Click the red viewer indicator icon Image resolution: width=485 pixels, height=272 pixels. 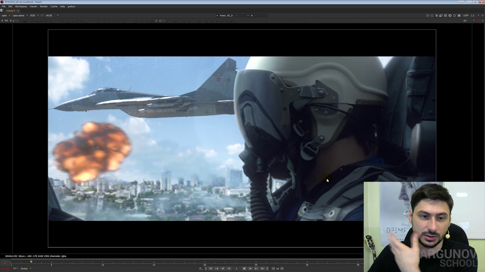tap(479, 20)
